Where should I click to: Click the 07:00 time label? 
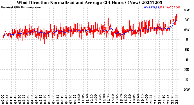click(x=53, y=99)
